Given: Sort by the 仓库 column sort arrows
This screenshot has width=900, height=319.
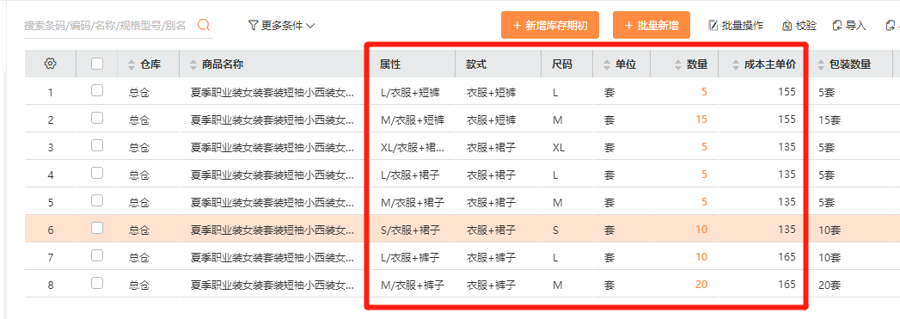Looking at the screenshot, I should click(x=131, y=64).
